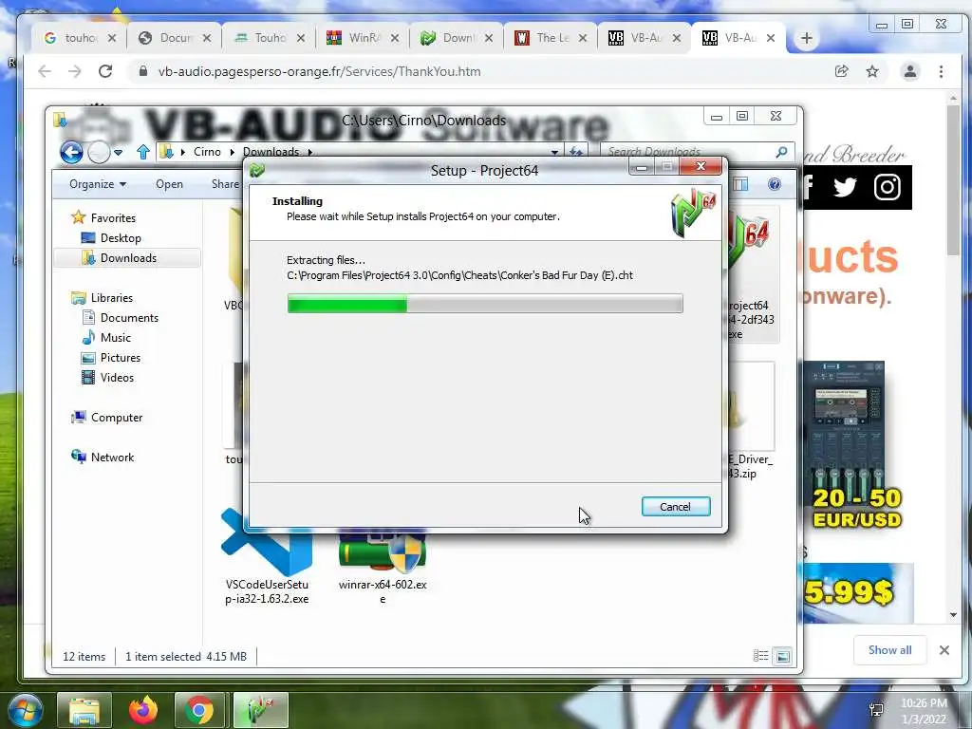Viewport: 972px width, 729px height.
Task: Switch Explorer to large icons view
Action: [x=783, y=656]
